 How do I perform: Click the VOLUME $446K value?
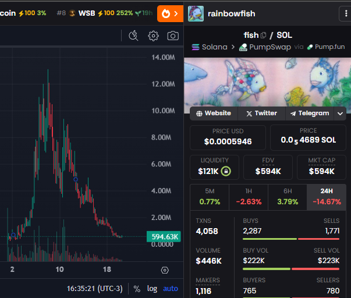[x=208, y=261]
